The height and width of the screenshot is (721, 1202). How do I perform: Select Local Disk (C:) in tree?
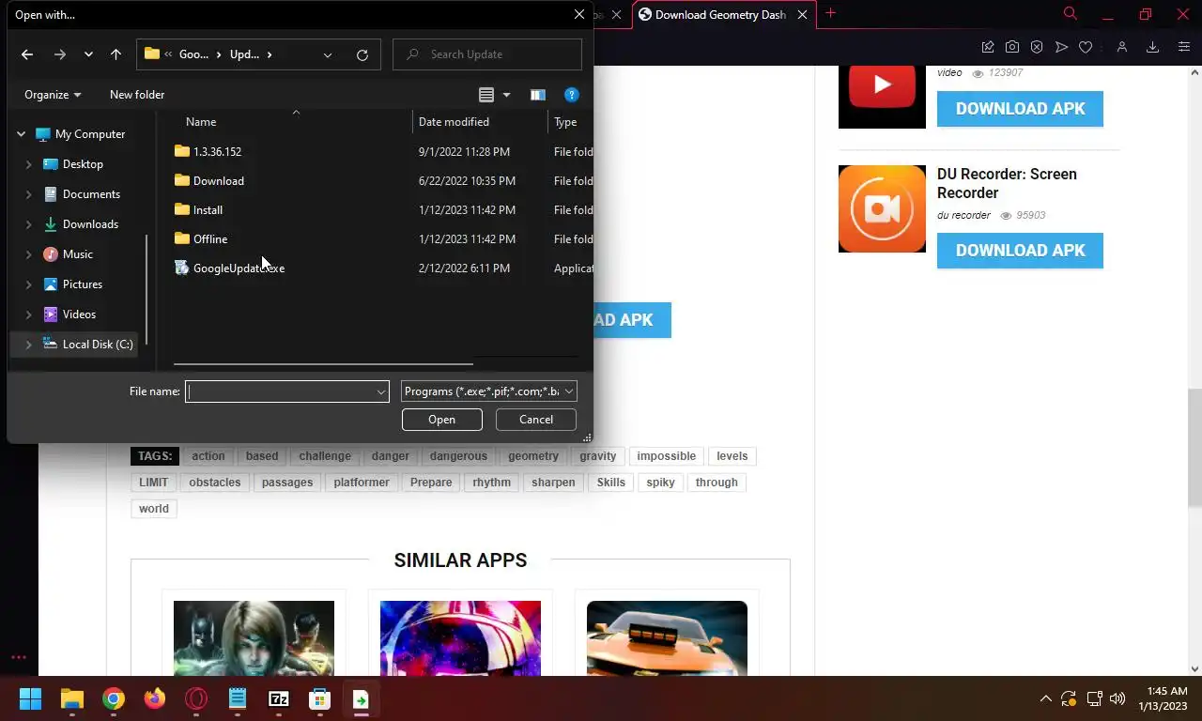97,345
